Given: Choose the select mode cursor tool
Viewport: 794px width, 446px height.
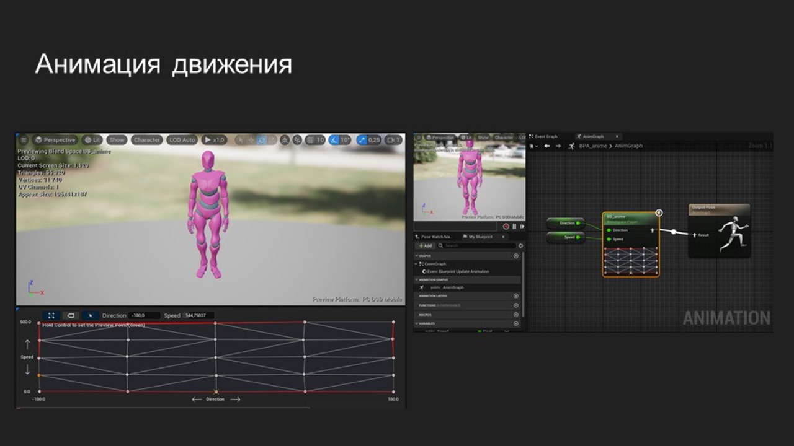Looking at the screenshot, I should point(240,140).
